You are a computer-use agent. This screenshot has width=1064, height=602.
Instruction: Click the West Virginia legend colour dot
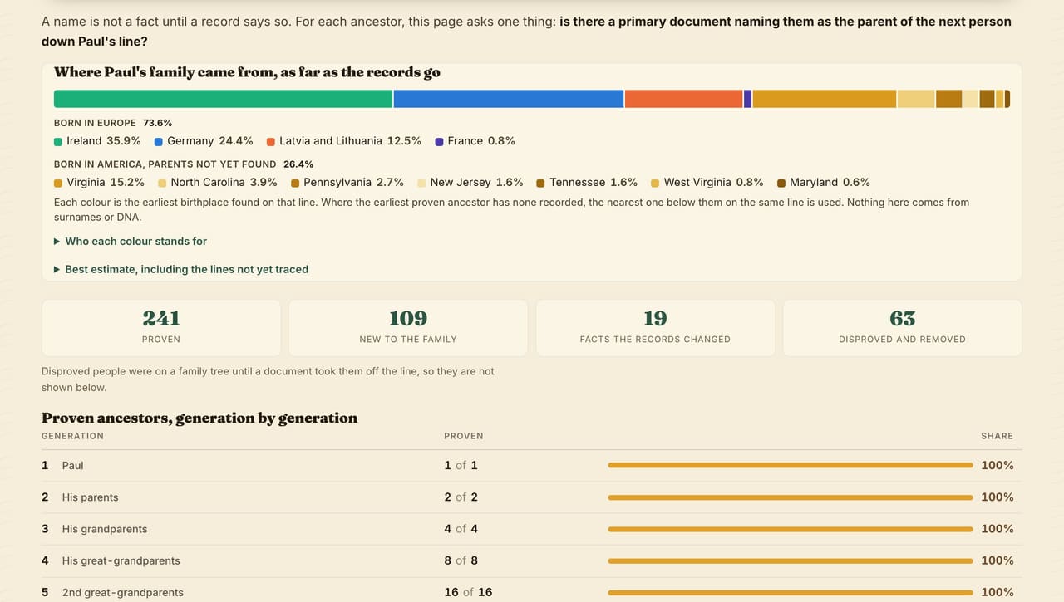point(655,183)
